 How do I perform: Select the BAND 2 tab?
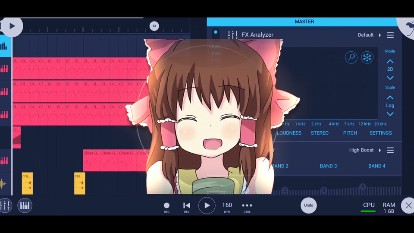(280, 166)
